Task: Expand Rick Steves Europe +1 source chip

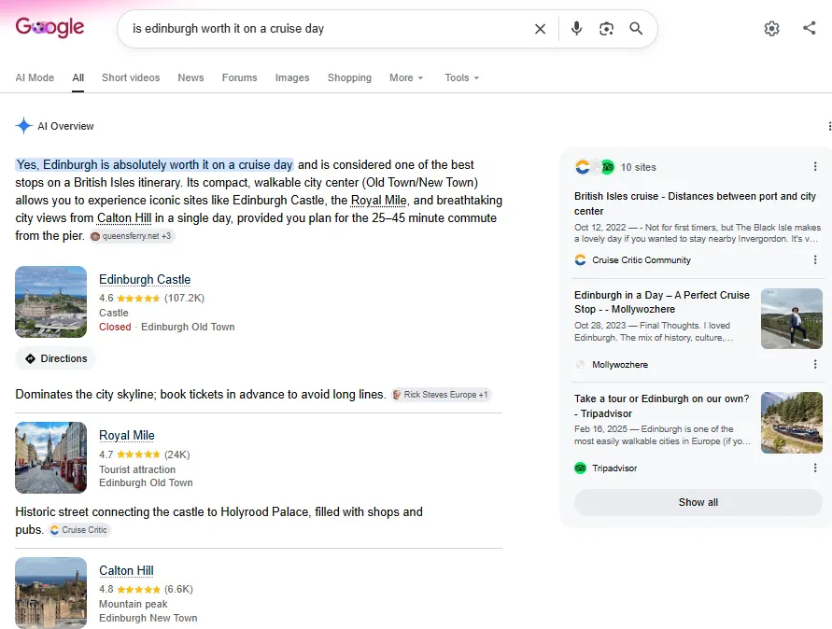Action: [x=441, y=395]
